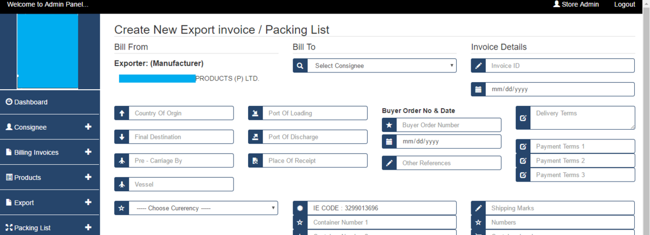This screenshot has width=650, height=235.
Task: Focus the Country Of Orgin field
Action: click(x=181, y=113)
